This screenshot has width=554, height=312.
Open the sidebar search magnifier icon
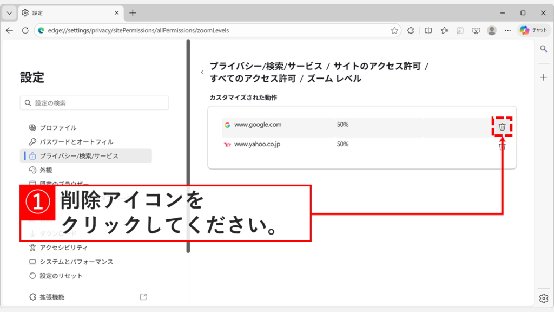click(543, 48)
